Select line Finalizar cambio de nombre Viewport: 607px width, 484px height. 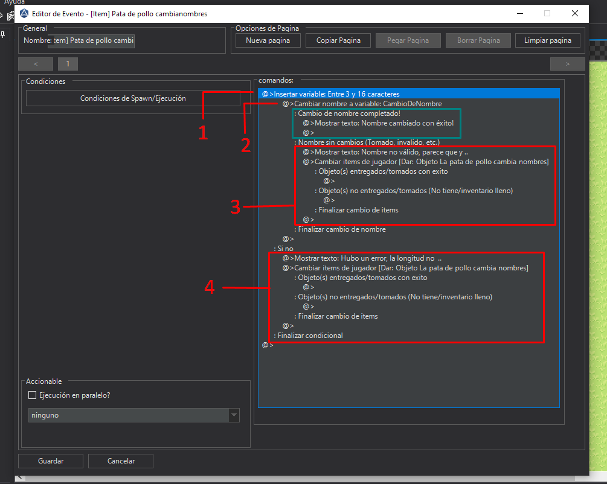340,229
